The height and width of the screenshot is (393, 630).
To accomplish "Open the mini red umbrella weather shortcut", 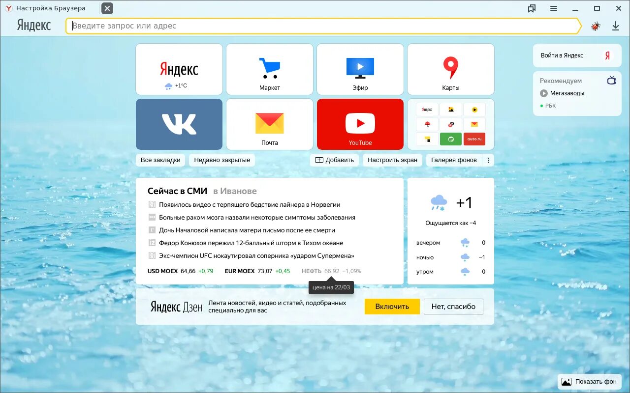I will point(427,124).
